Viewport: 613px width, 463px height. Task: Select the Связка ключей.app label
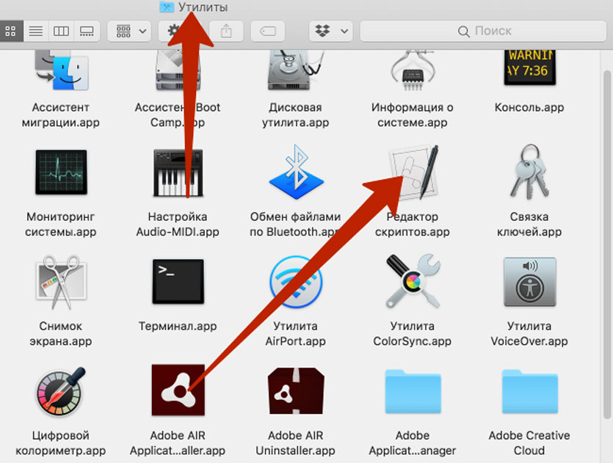529,225
